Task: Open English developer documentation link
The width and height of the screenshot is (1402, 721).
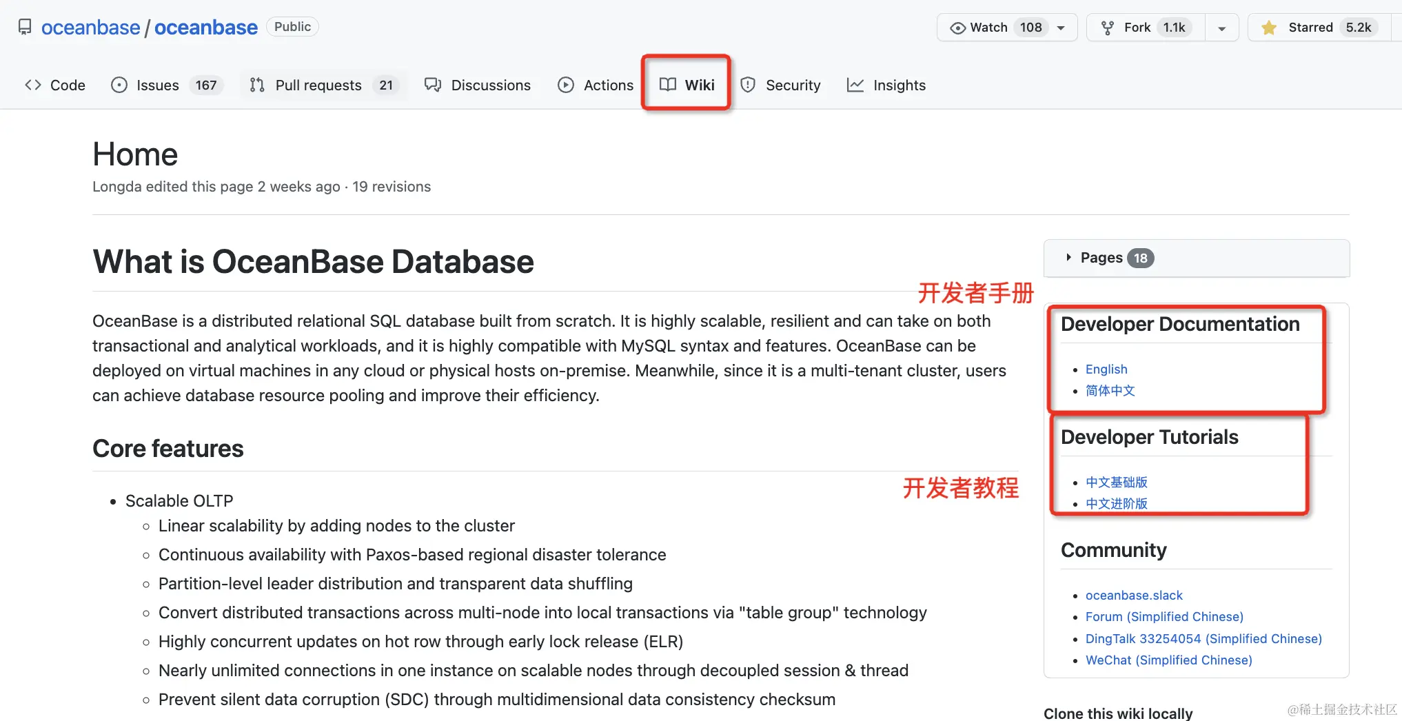Action: pyautogui.click(x=1106, y=369)
